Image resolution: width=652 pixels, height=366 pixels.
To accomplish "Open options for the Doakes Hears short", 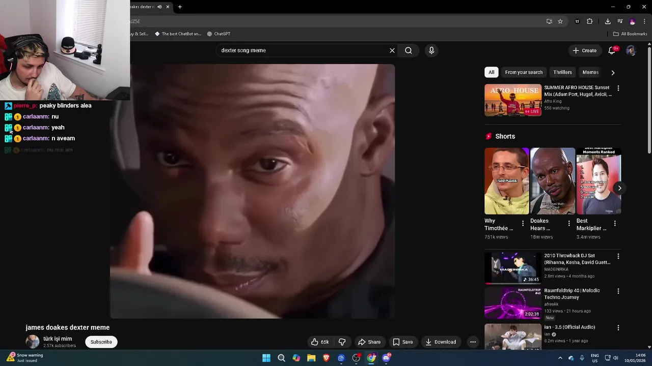I will 569,224.
